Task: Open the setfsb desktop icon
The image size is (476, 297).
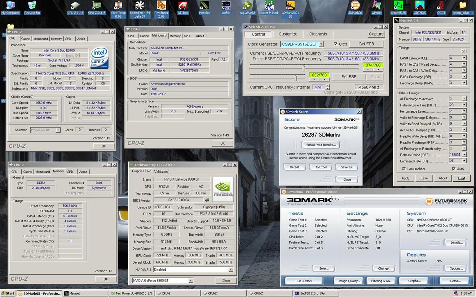Action: click(x=226, y=8)
